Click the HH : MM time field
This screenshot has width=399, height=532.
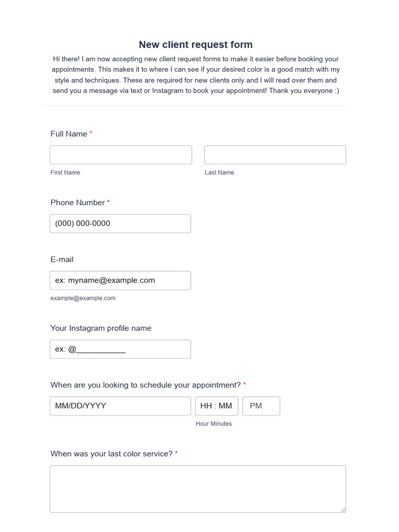(217, 406)
